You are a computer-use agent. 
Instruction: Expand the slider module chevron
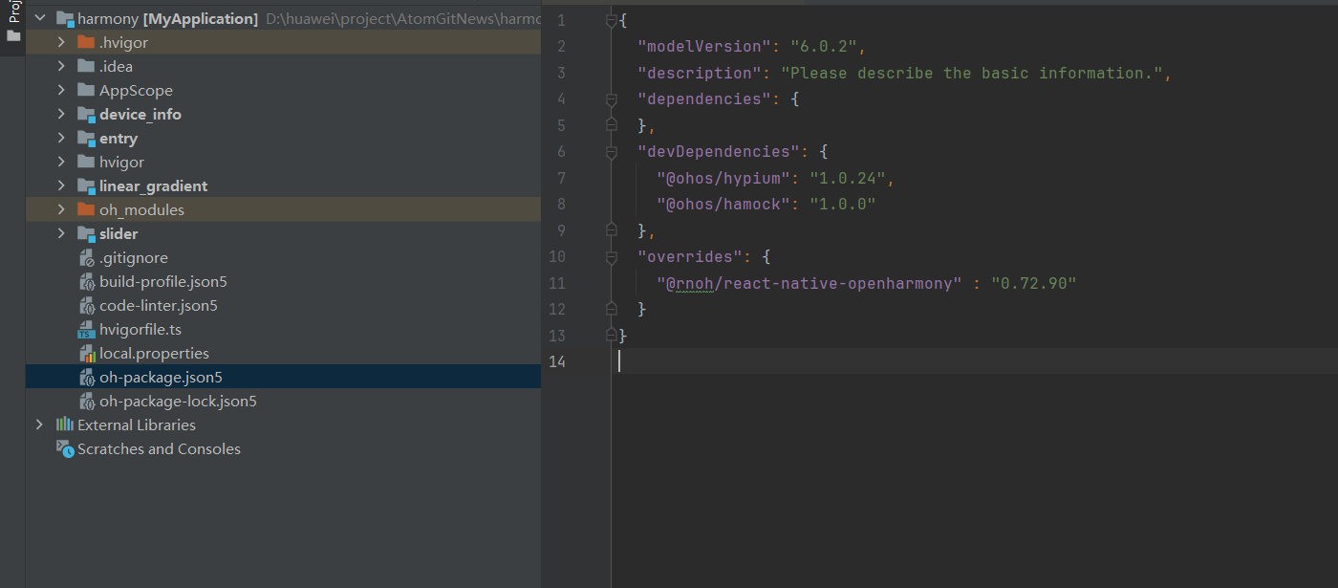click(61, 233)
